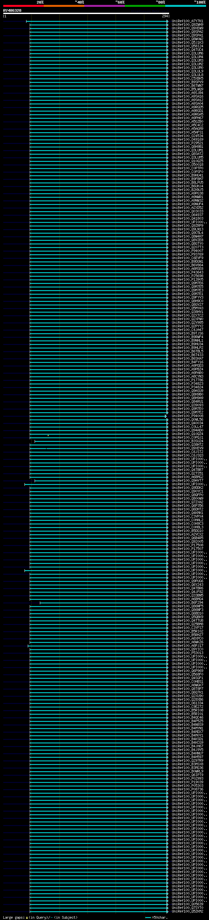Select hit label UniRef100_Q9XEW9
The image size is (209, 920).
[187, 29]
